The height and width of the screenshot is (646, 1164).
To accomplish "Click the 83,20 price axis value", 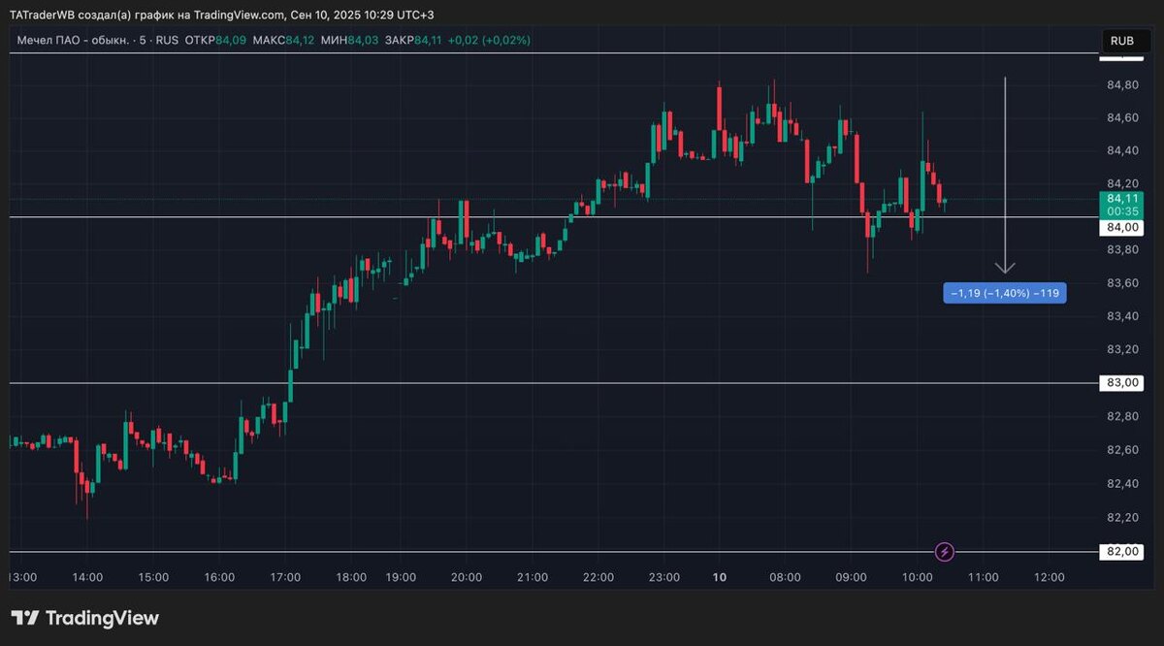I will (1122, 349).
